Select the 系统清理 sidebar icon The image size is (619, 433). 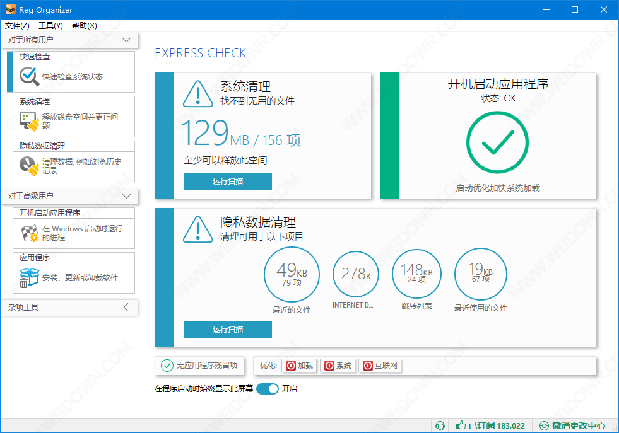(29, 121)
